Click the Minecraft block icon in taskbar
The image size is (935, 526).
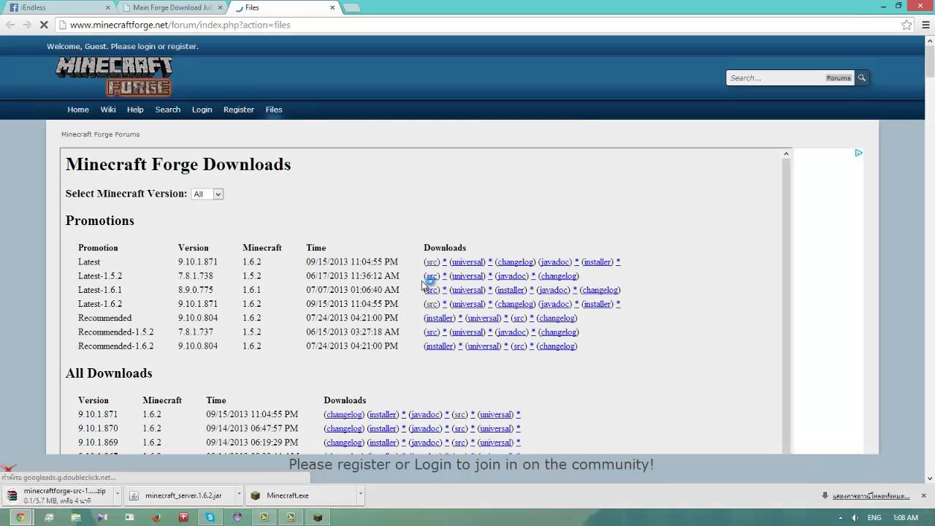coord(318,517)
